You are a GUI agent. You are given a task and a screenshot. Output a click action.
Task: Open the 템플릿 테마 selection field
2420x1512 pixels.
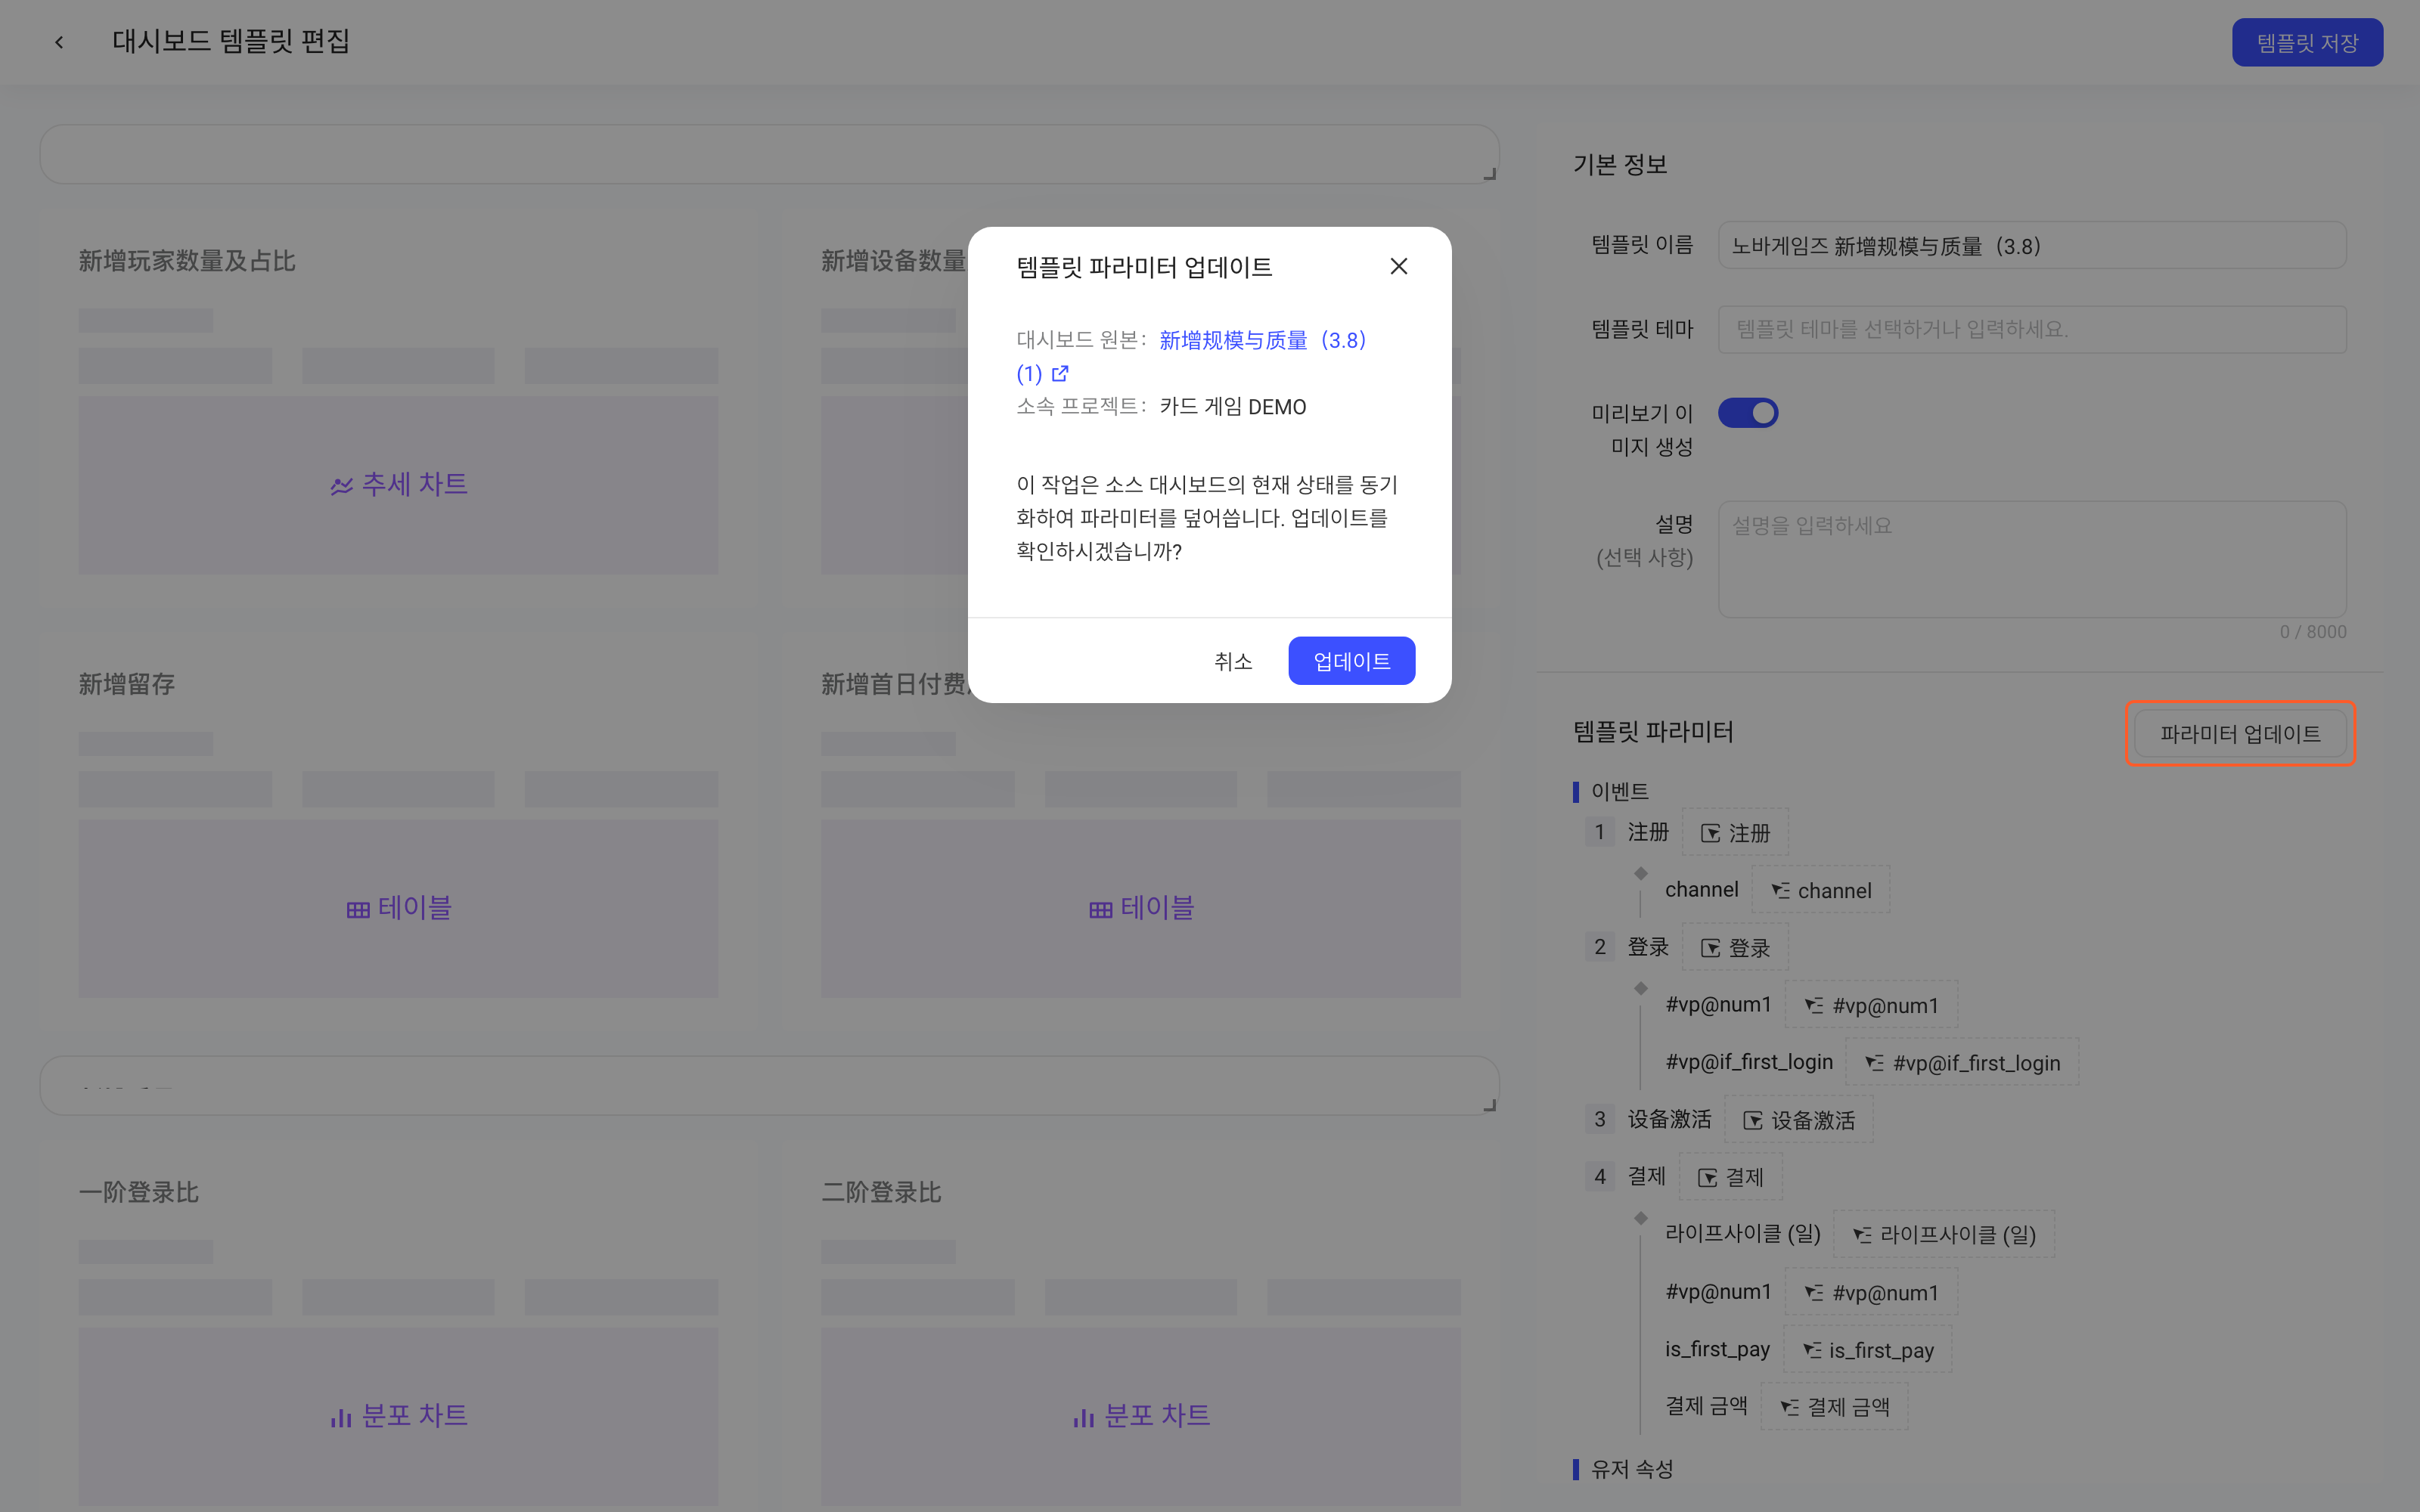pos(2031,329)
